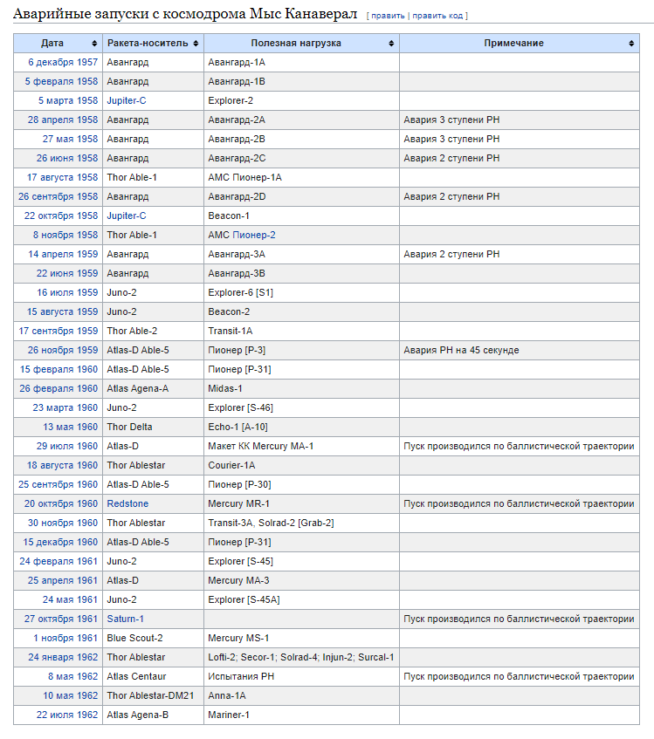Open date link 29 июля 1960
Screen dimensions: 654x739
coord(67,447)
